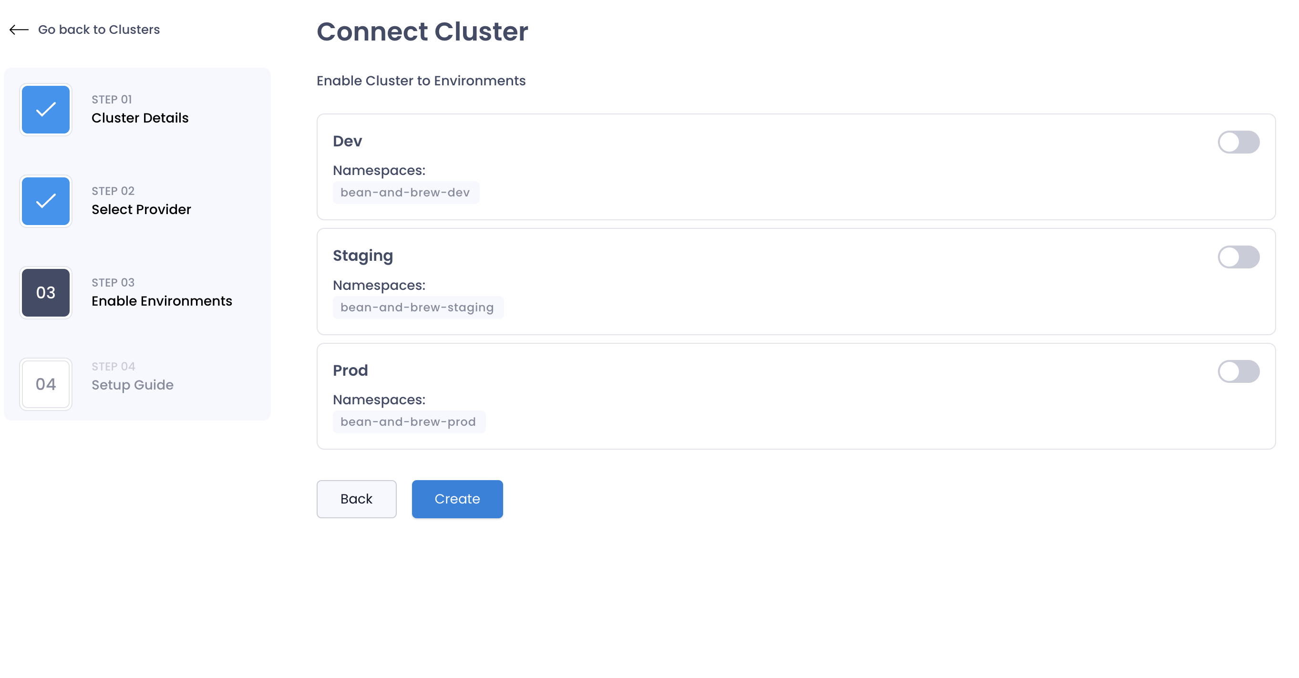Click the bean-and-brew-staging namespace tag
The width and height of the screenshot is (1299, 678).
(418, 308)
